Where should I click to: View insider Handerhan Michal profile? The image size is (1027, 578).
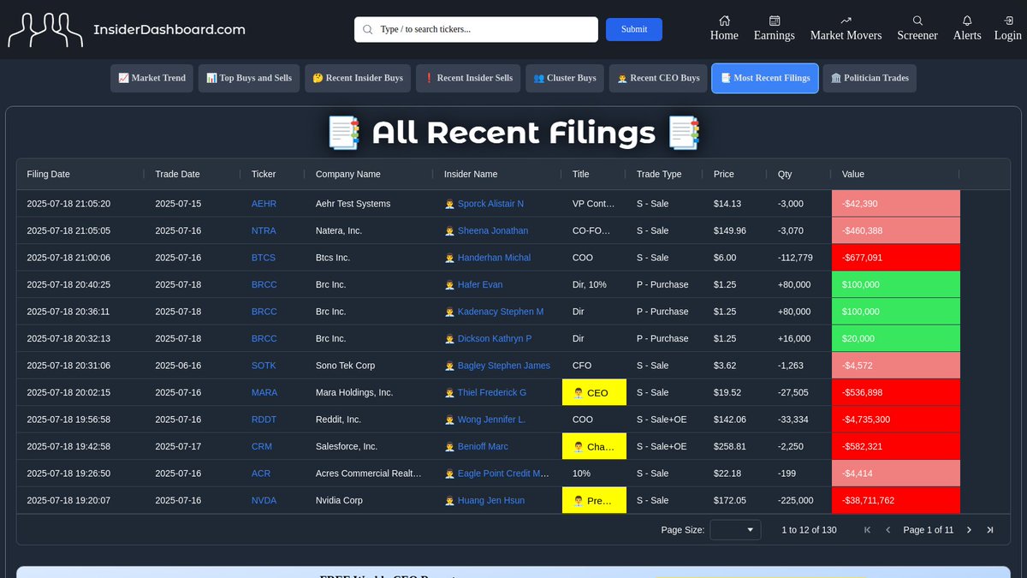494,258
